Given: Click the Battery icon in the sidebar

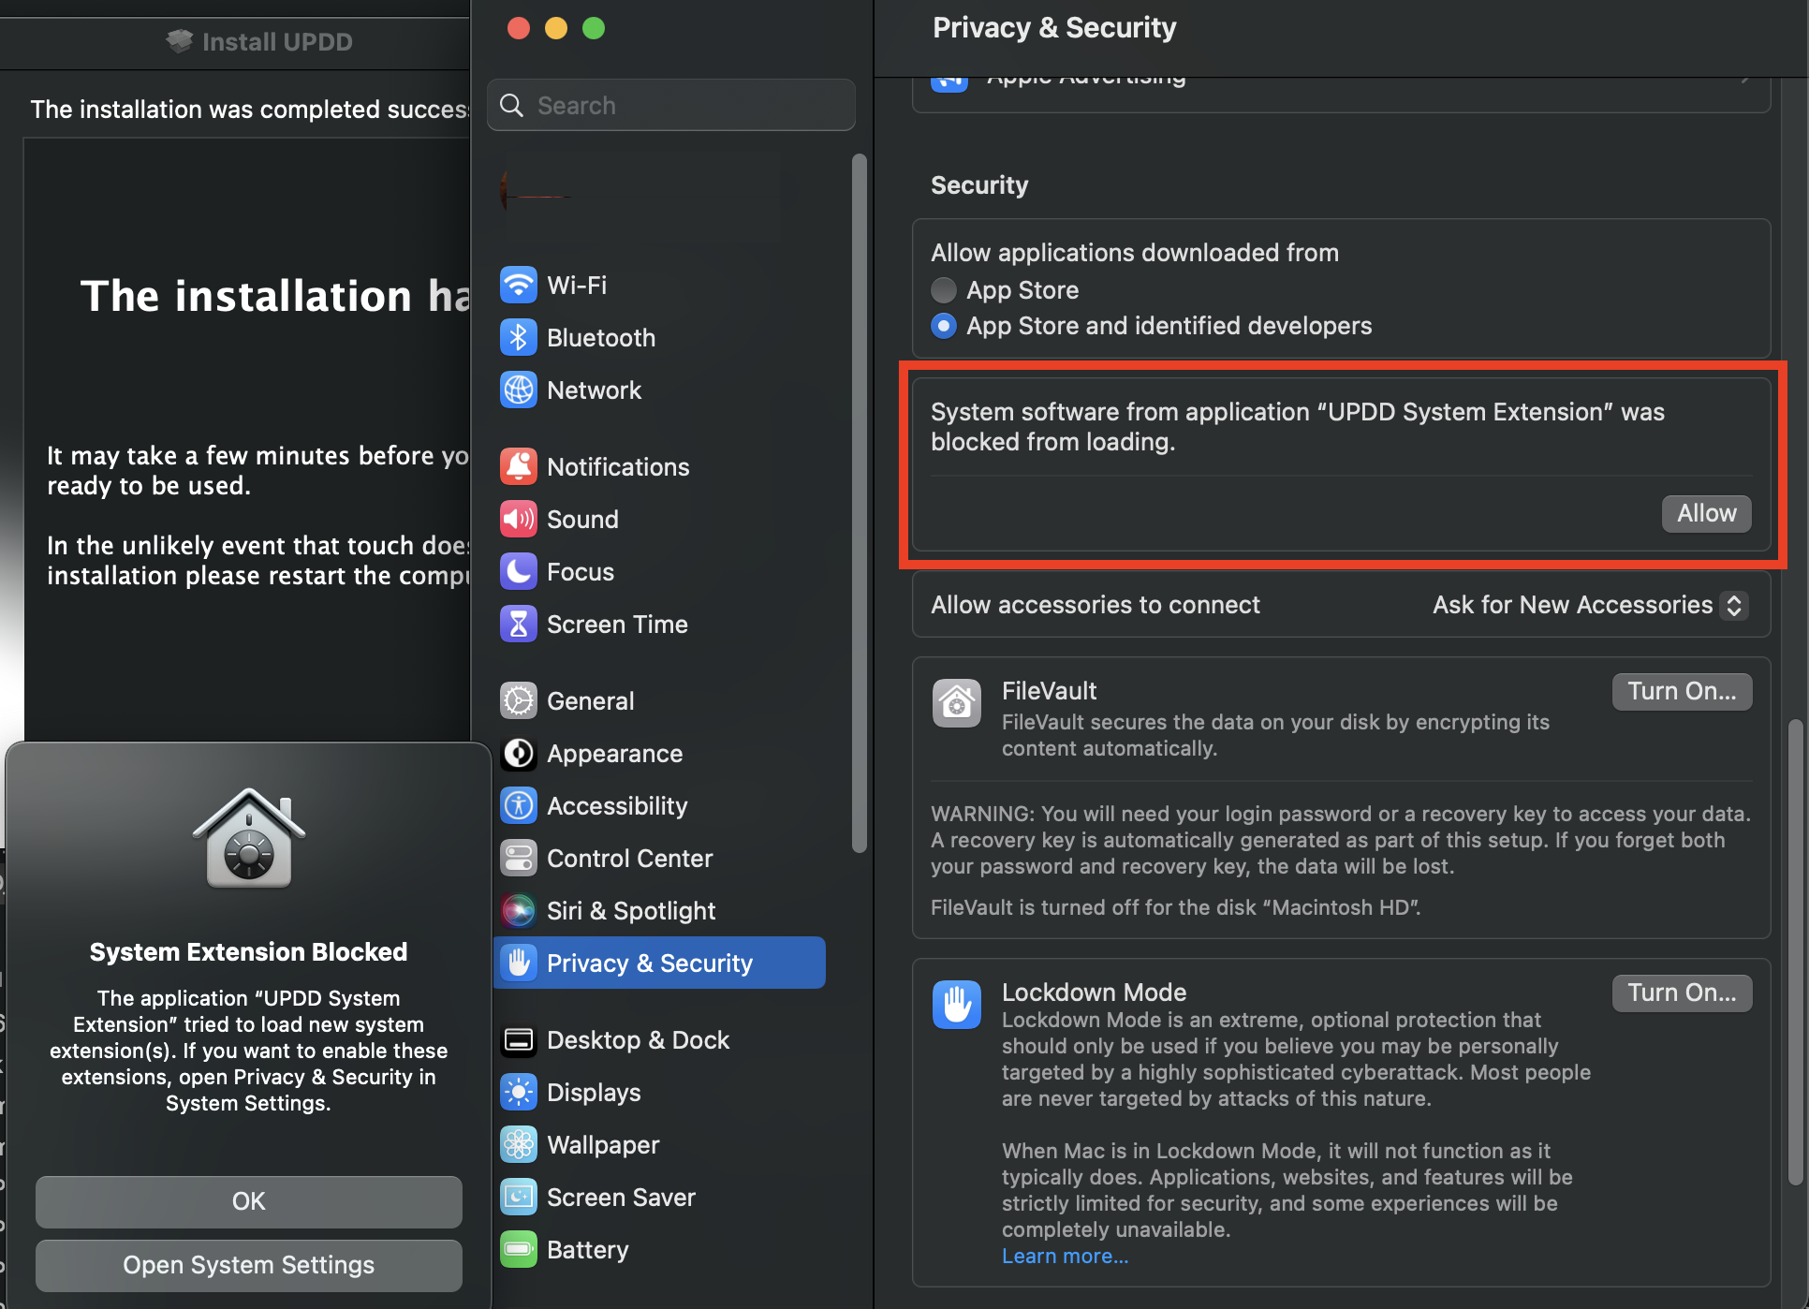Looking at the screenshot, I should 518,1249.
